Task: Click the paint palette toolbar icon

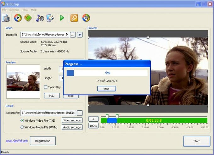Action: [50, 18]
